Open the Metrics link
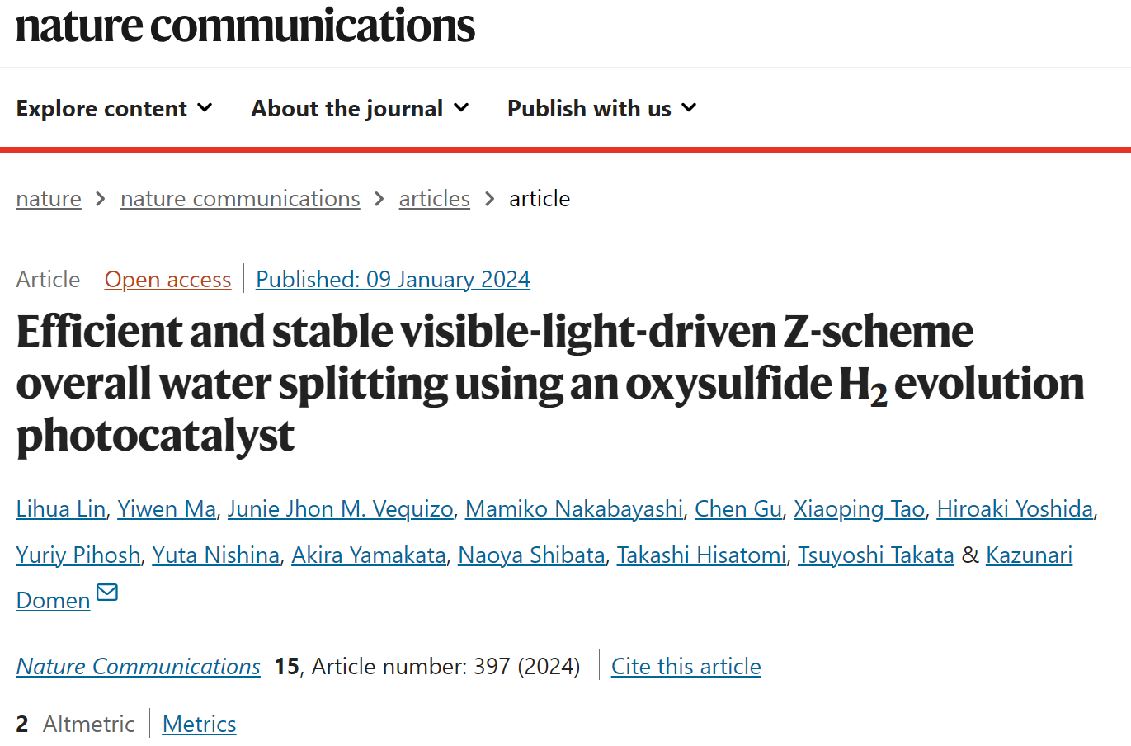1131x746 pixels. pyautogui.click(x=200, y=725)
